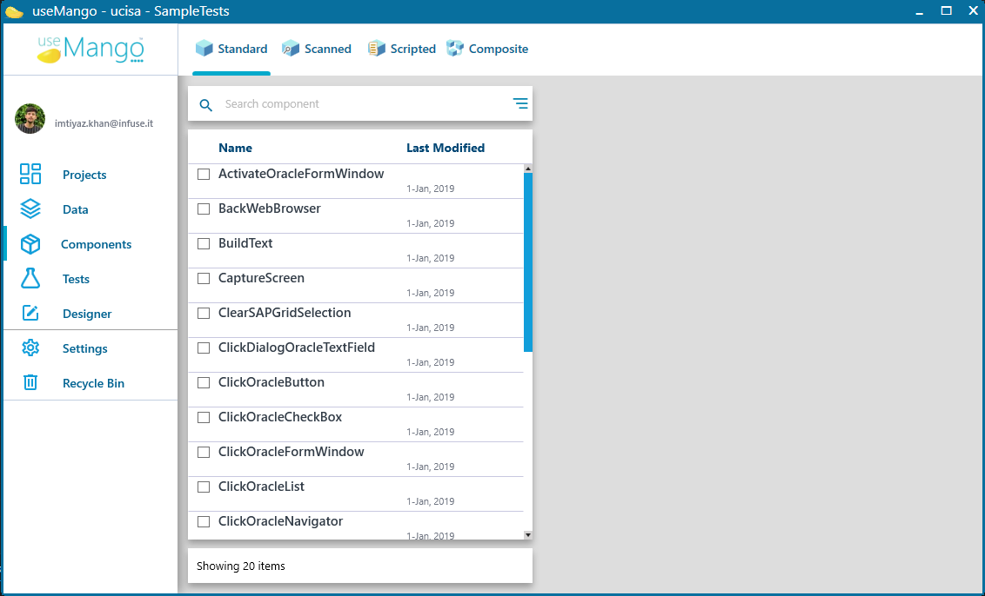
Task: Switch to the Composite tab
Action: [x=487, y=49]
